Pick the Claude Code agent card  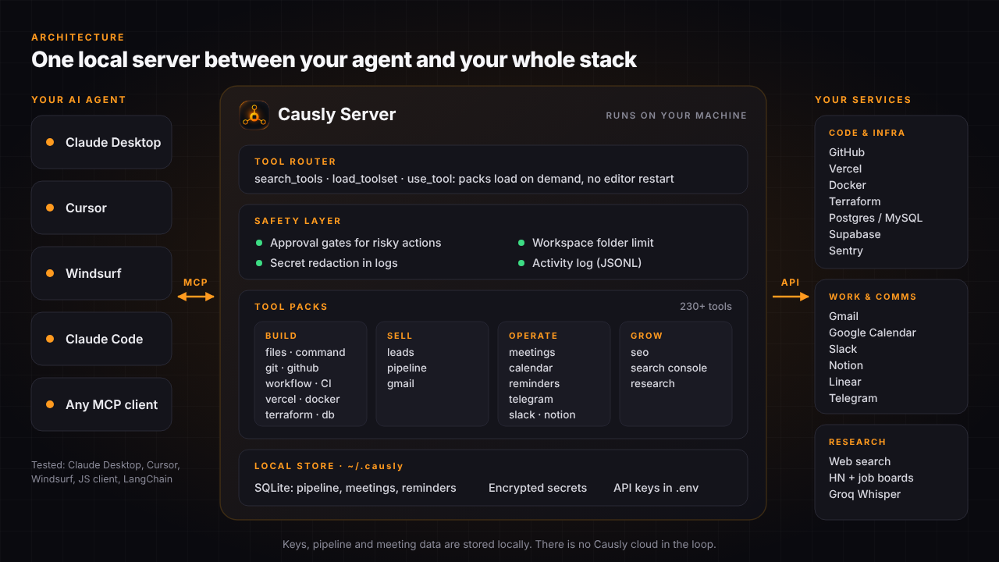[101, 339]
